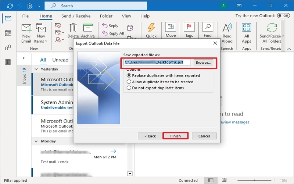Click the Archive icon in ribbon
The image size is (294, 184).
[88, 29]
